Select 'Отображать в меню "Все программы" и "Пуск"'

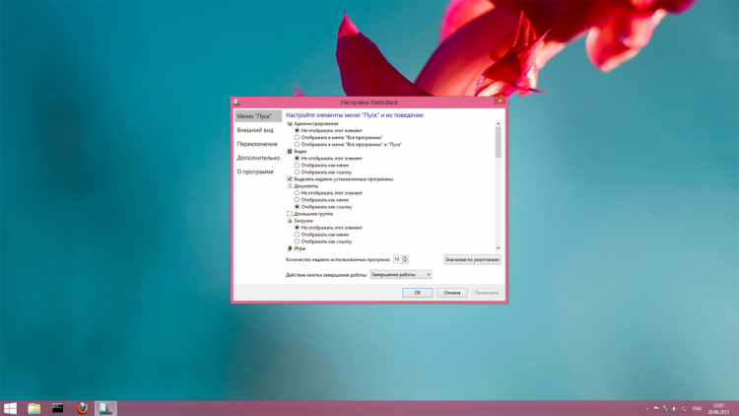point(297,144)
